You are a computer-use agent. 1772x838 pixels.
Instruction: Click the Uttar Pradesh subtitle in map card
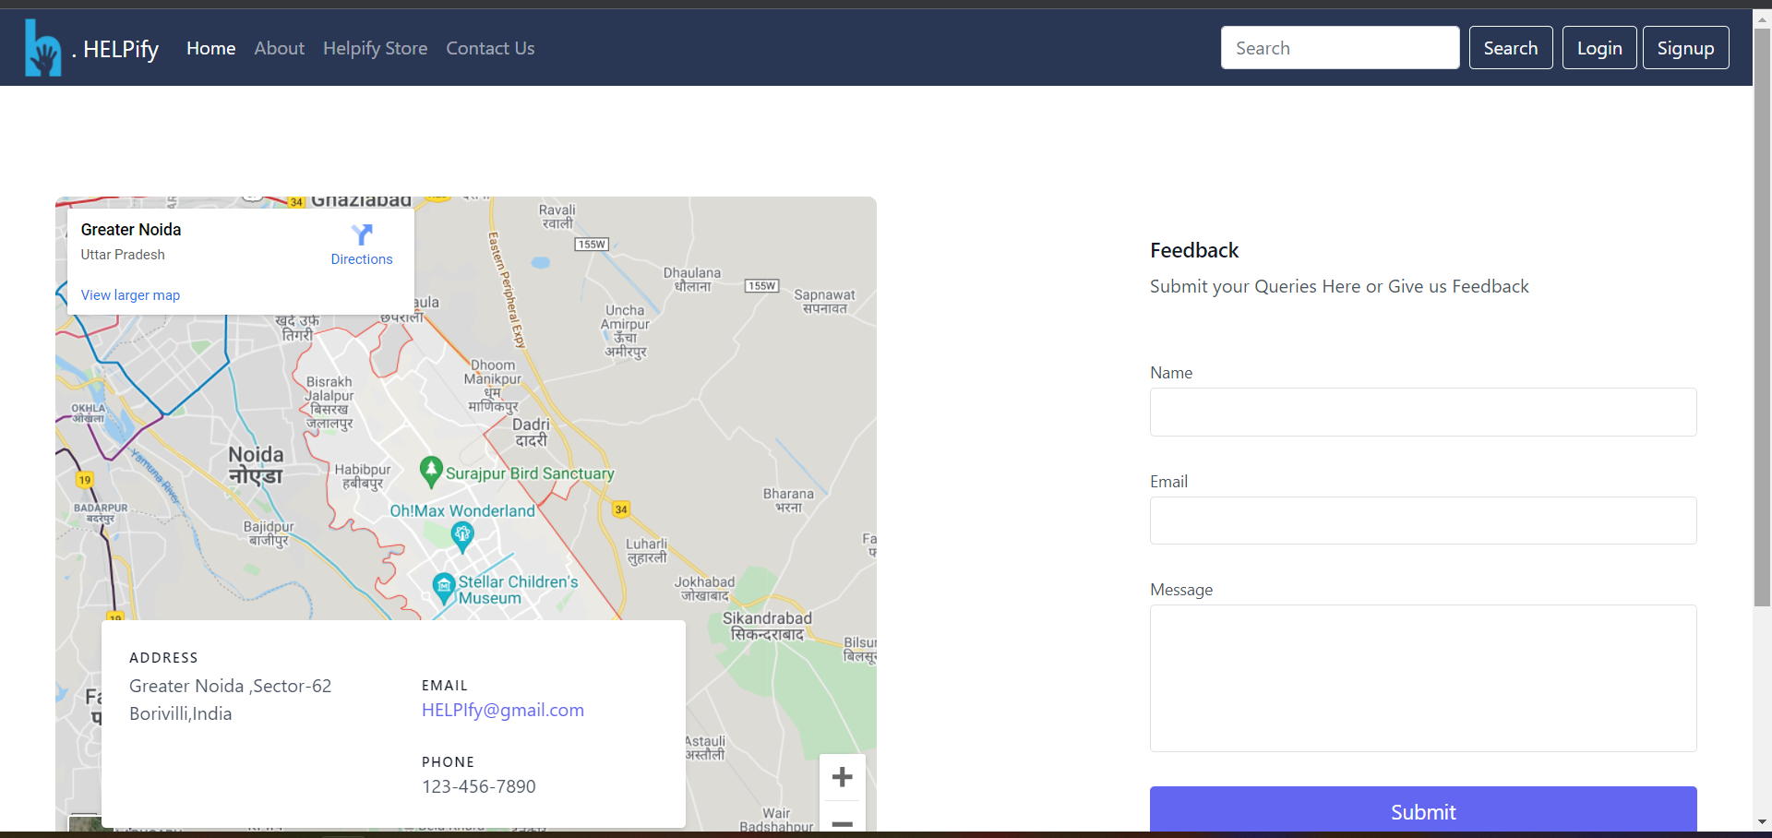[123, 255]
